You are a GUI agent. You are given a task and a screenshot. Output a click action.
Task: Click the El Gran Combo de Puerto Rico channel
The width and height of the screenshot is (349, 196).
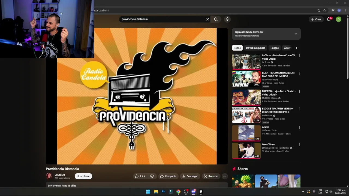[x=276, y=148]
